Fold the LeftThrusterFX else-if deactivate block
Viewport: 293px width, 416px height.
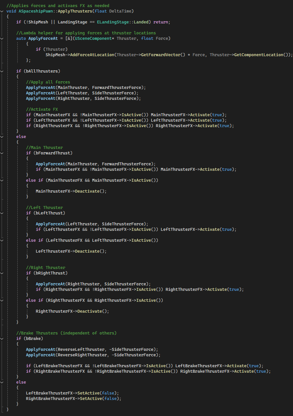3,240
